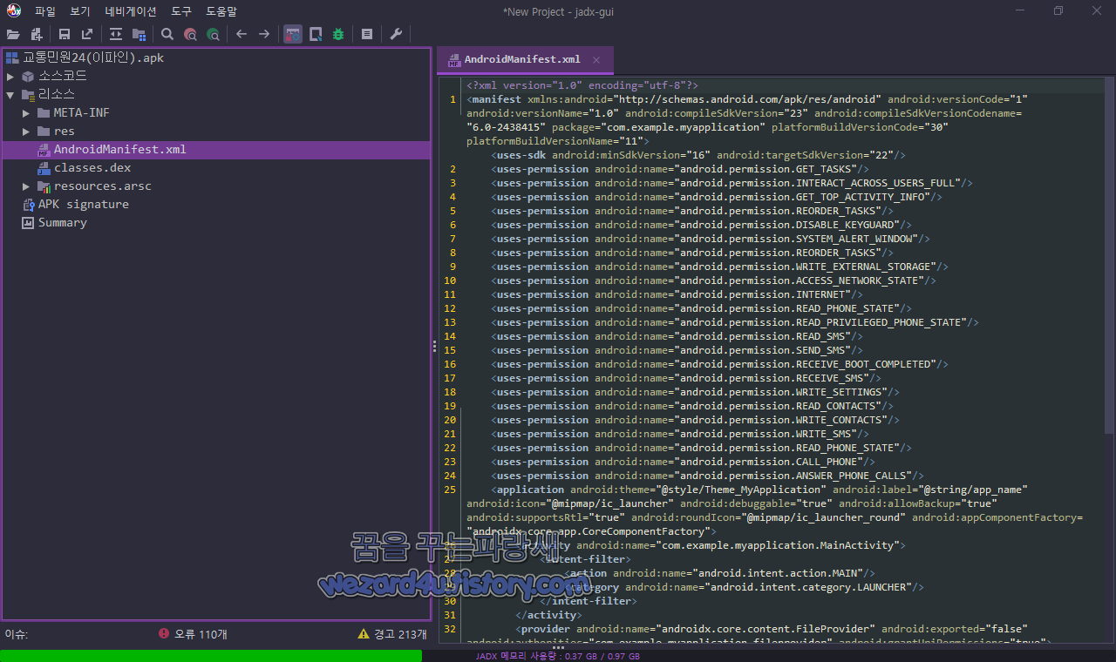This screenshot has height=662, width=1116.
Task: Select the 리소스 tree item
Action: tap(57, 94)
